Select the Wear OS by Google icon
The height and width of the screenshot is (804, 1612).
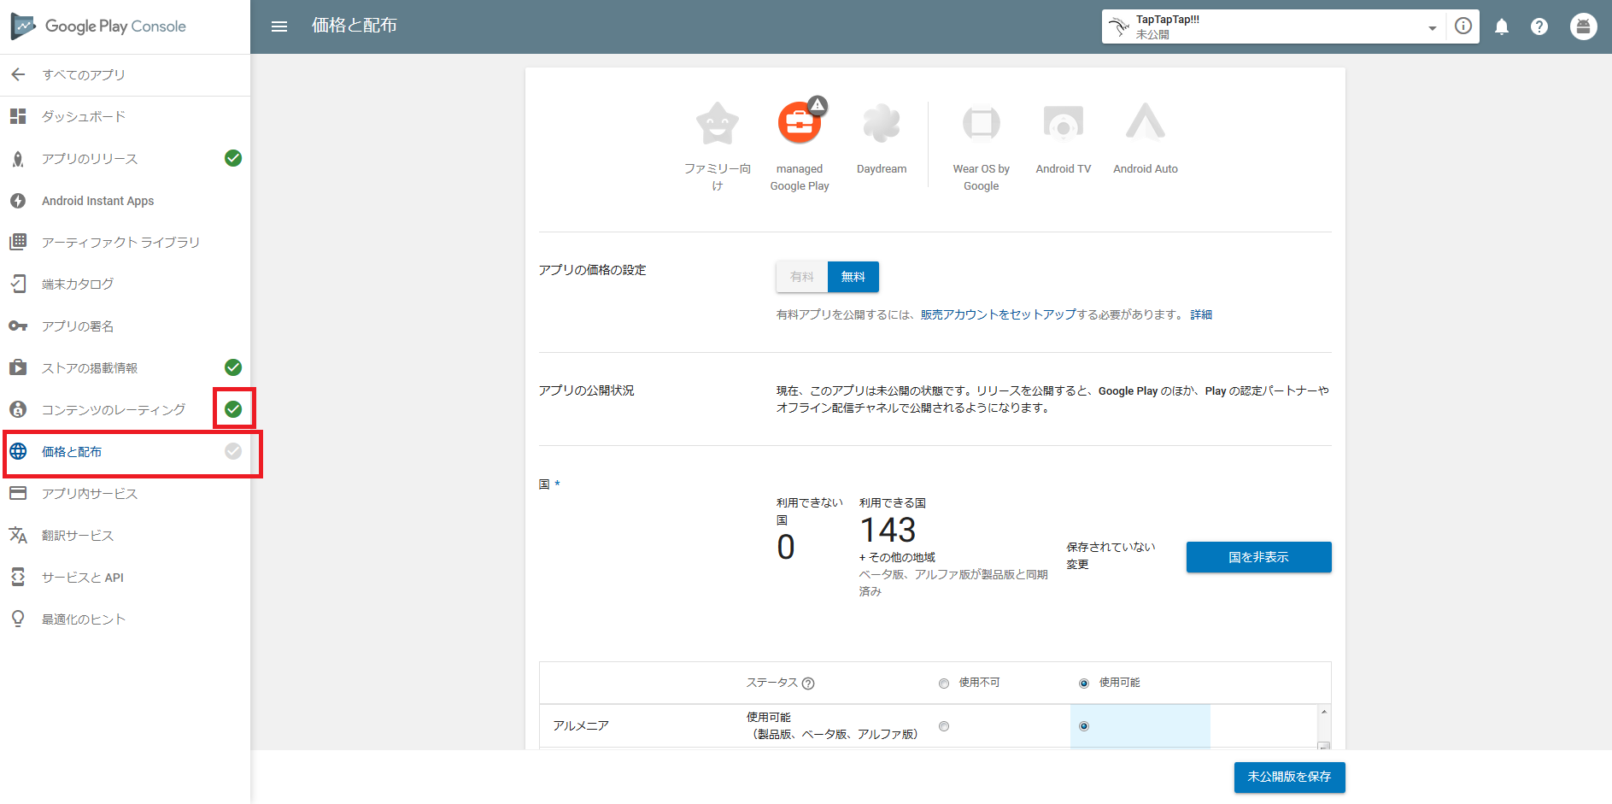[981, 124]
